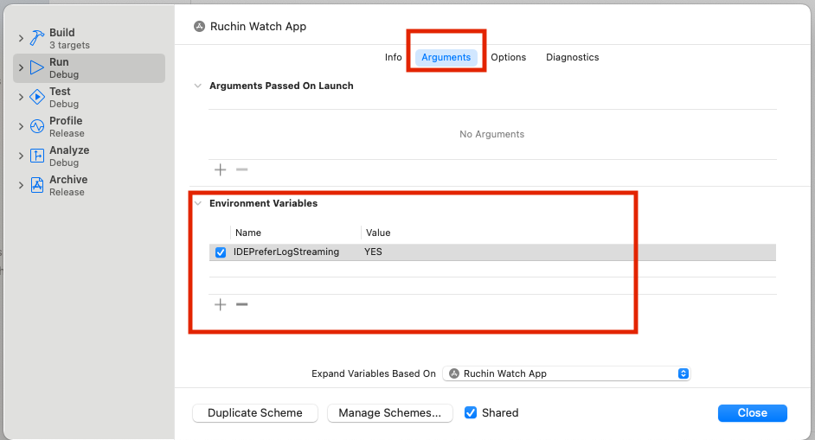This screenshot has width=815, height=440.
Task: Add a new environment variable with plus
Action: [221, 304]
